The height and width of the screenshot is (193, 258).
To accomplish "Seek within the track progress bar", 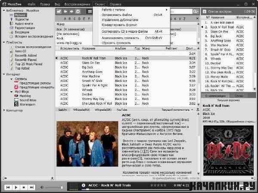I will click(x=135, y=190).
